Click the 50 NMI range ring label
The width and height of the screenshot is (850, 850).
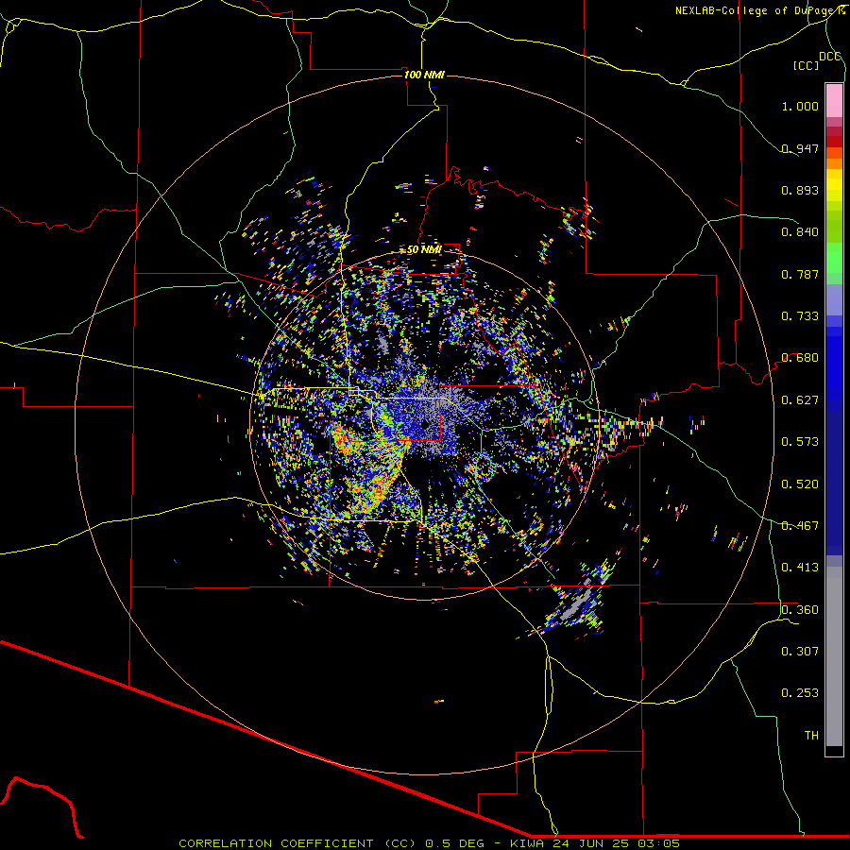pos(424,250)
